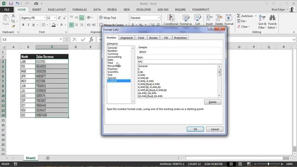The width and height of the screenshot is (297, 167).
Task: Click the formula bar Cancel X icon
Action: 74,39
